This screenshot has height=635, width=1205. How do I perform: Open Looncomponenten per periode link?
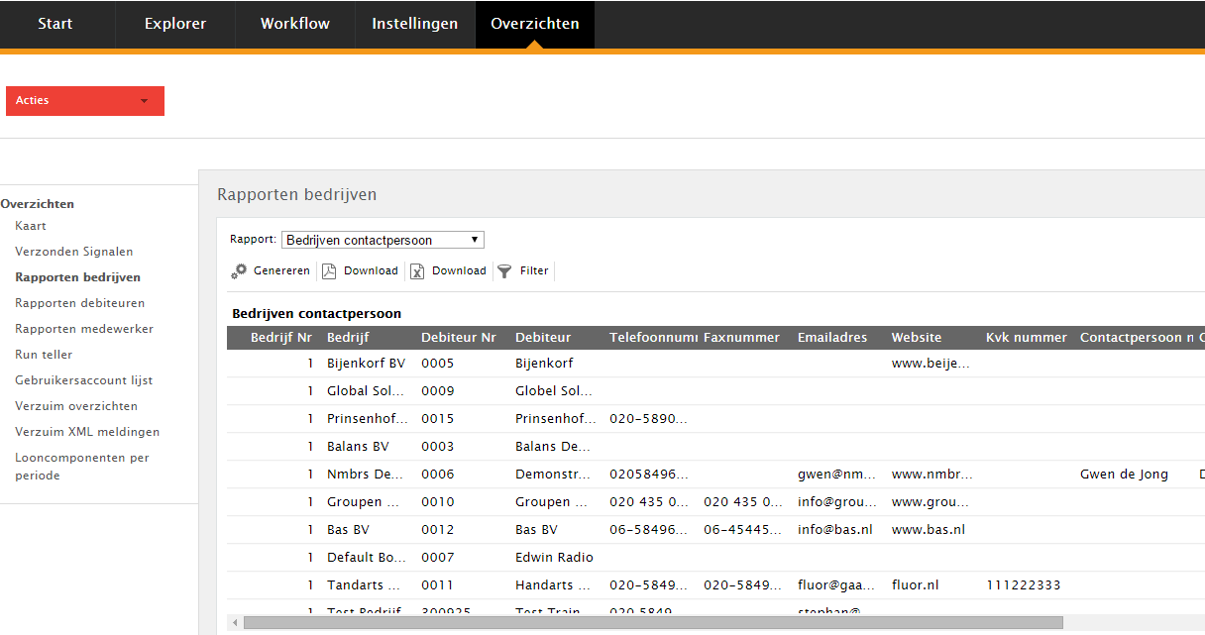click(82, 467)
